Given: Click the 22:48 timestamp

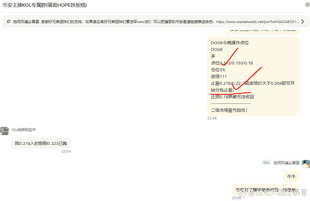Looking at the screenshot, I should coord(212,118).
